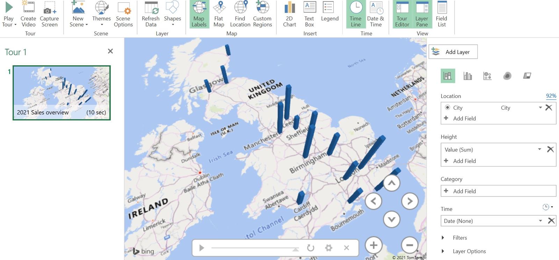Toggle the Layer Pane view

tap(422, 14)
